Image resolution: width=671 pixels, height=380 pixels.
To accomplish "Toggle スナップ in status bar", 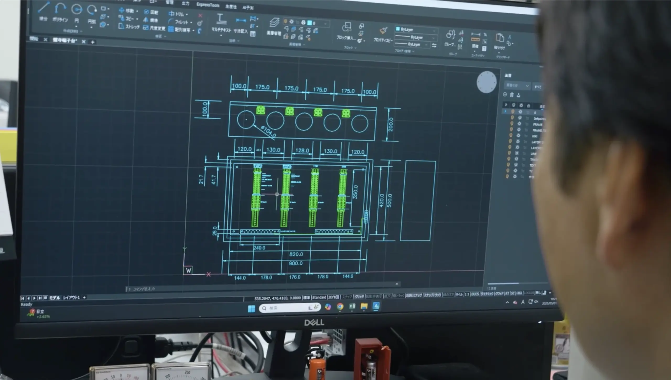I will tap(347, 297).
